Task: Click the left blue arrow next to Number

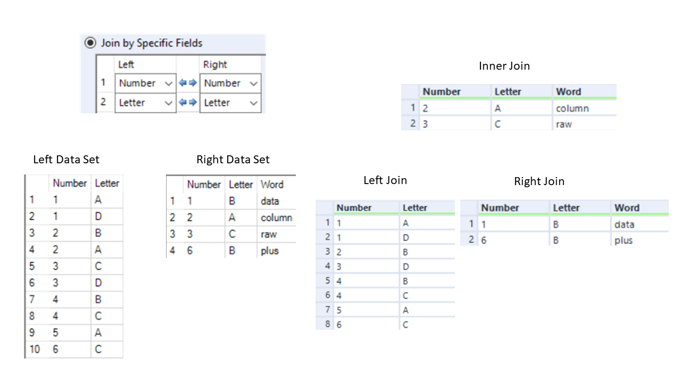Action: tap(182, 83)
